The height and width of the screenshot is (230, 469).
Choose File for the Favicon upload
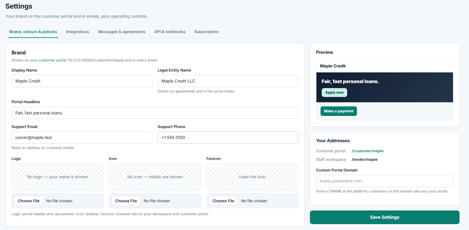pos(223,201)
